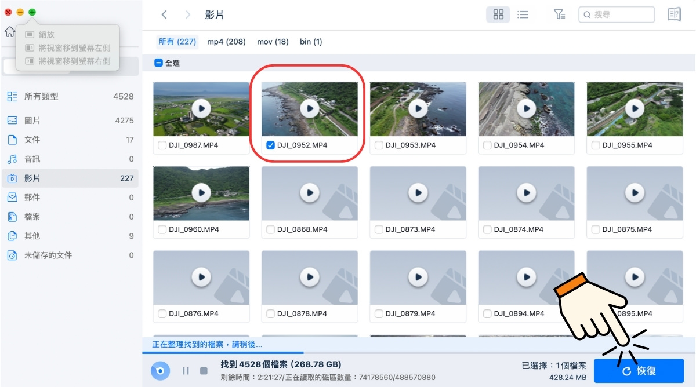Screen dimensions: 696x387
Task: Select 縮放 in the window menu
Action: (x=68, y=35)
